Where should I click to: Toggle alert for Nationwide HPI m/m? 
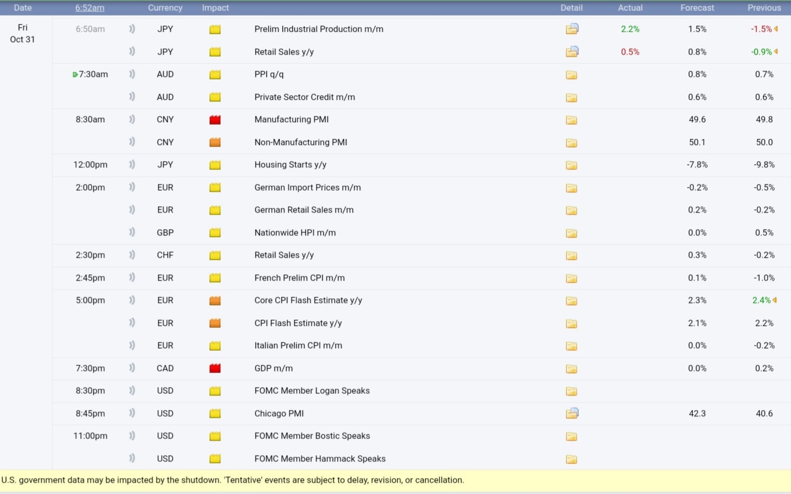pyautogui.click(x=132, y=232)
